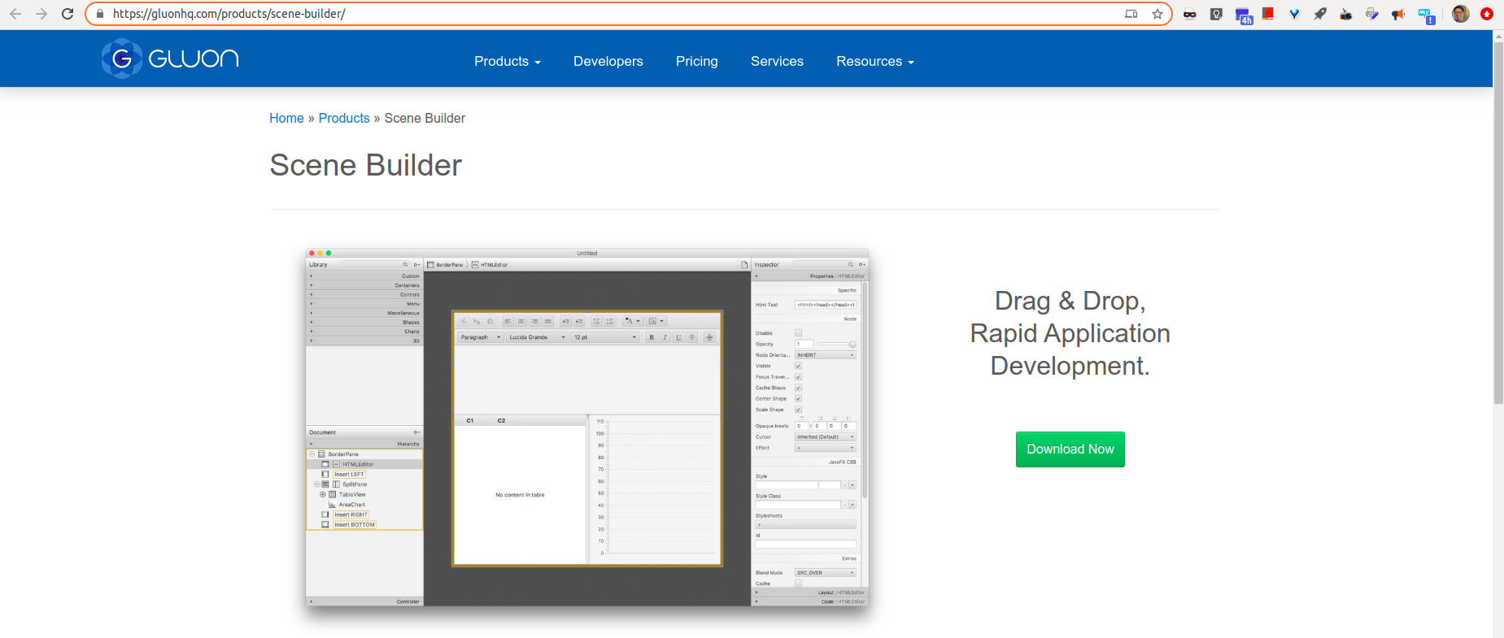Click the Drag & Drop tagline heading

click(x=1070, y=333)
